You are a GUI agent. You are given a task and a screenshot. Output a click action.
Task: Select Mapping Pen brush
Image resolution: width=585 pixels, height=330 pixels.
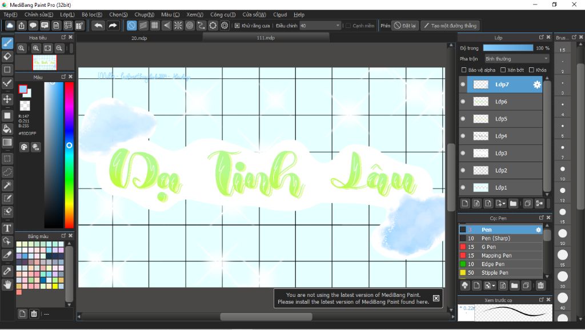500,255
